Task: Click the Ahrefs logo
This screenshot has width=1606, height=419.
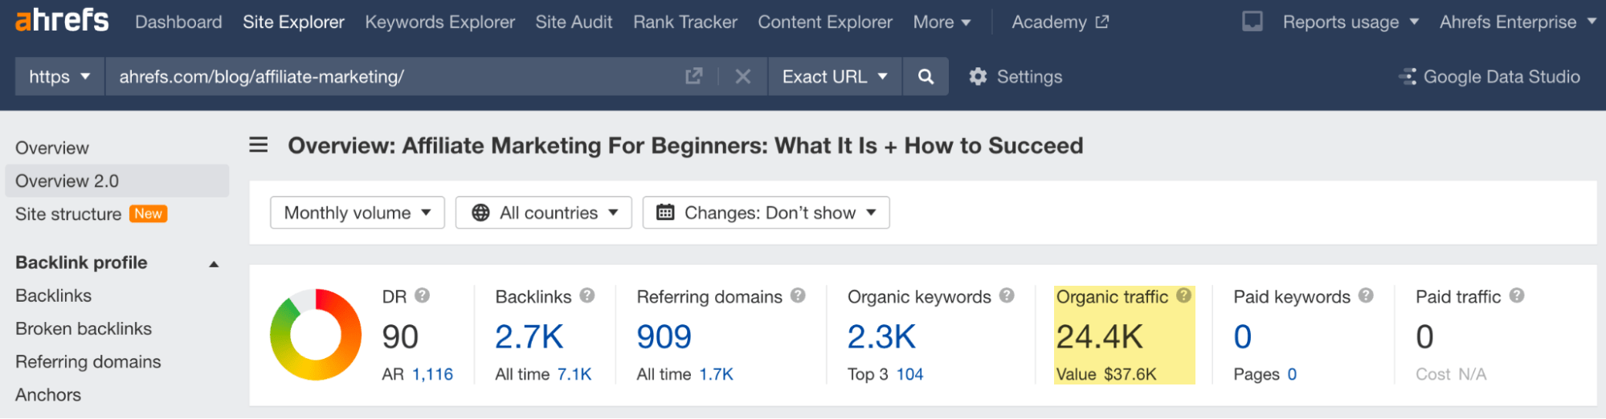Action: coord(62,20)
